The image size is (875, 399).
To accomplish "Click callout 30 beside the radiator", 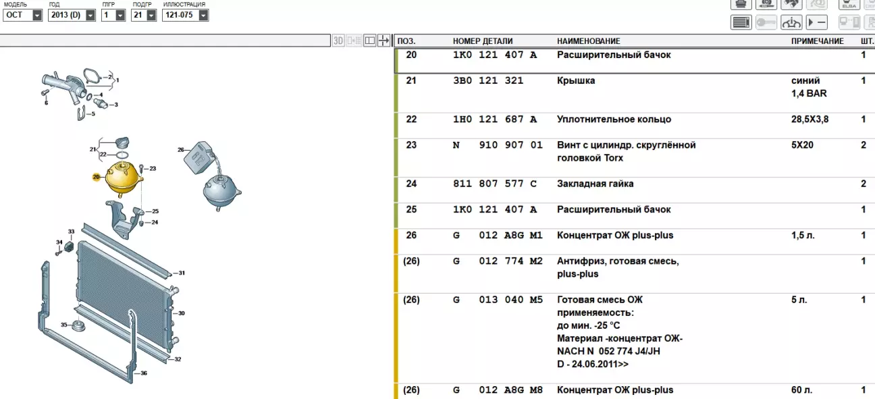I will 182,313.
